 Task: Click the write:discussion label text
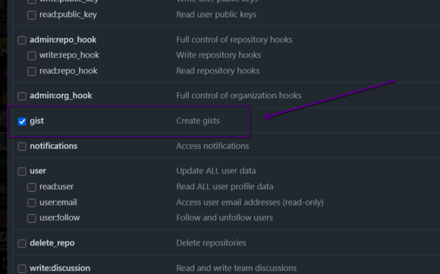59,268
